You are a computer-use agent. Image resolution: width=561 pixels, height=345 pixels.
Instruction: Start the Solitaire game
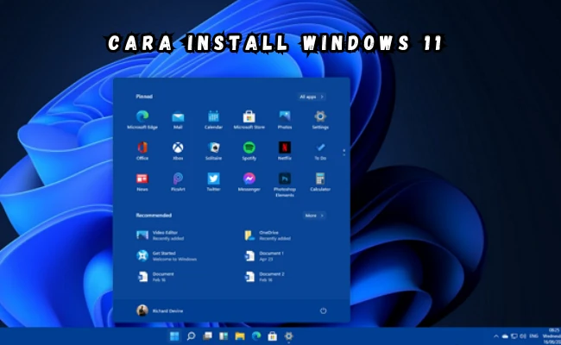pyautogui.click(x=213, y=151)
